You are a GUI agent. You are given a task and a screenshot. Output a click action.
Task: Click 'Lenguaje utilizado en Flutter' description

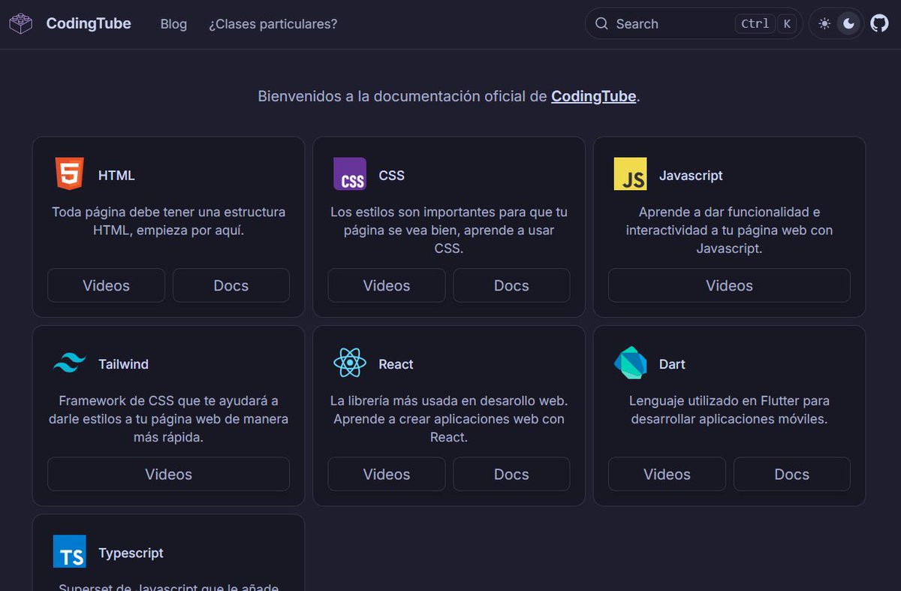pos(729,410)
